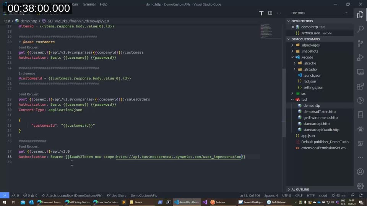The height and width of the screenshot is (206, 367).
Task: Split the editor to the right
Action: point(270,13)
